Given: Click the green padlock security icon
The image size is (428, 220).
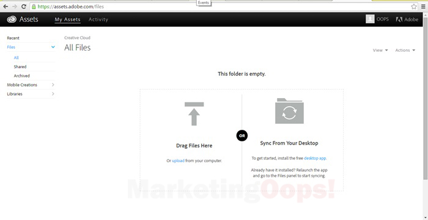Looking at the screenshot, I should pos(34,7).
